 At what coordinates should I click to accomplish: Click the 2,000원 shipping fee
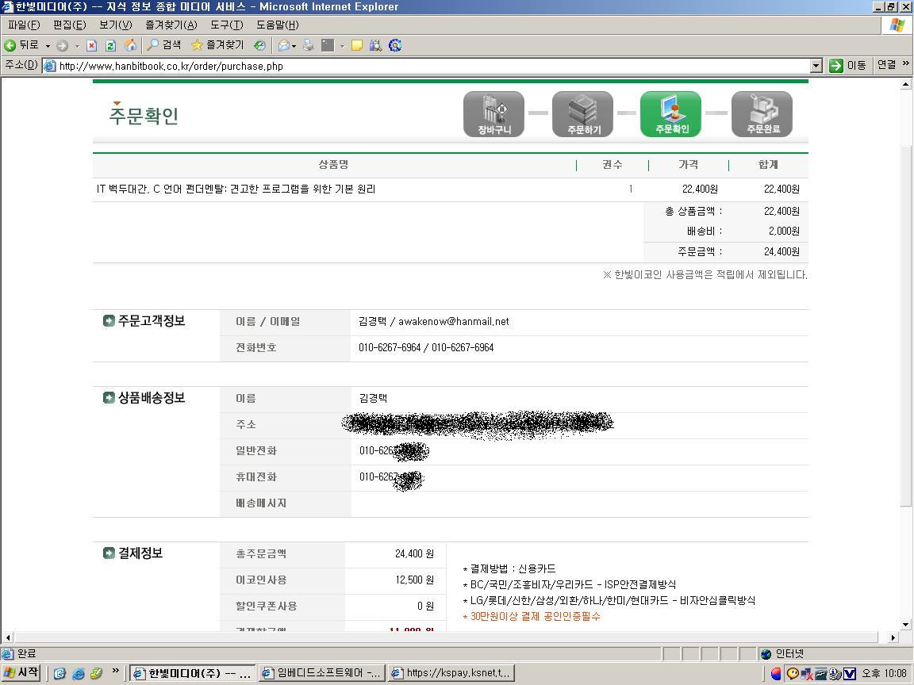pos(784,232)
